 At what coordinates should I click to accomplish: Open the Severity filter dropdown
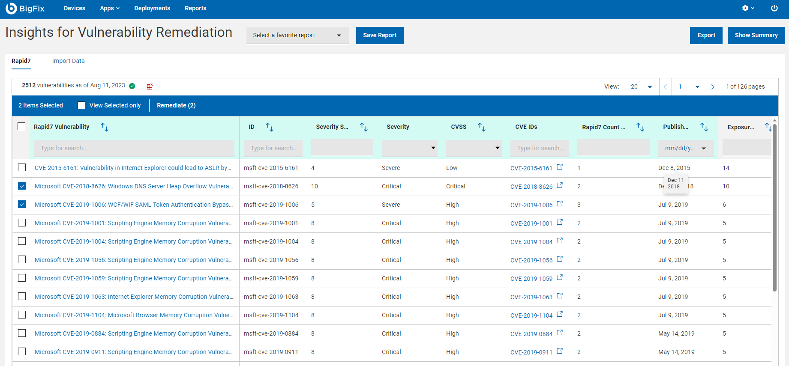409,148
